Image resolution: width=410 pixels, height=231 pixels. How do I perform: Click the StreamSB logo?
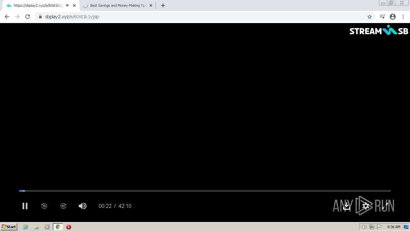(x=379, y=30)
